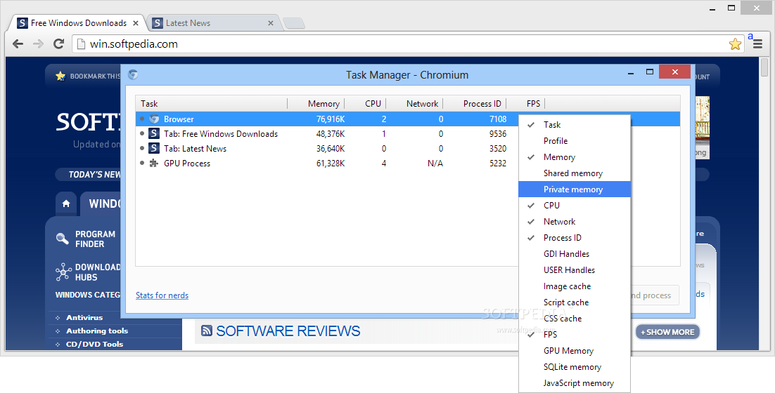Sort by the Network column header
The height and width of the screenshot is (393, 775).
pyautogui.click(x=414, y=104)
